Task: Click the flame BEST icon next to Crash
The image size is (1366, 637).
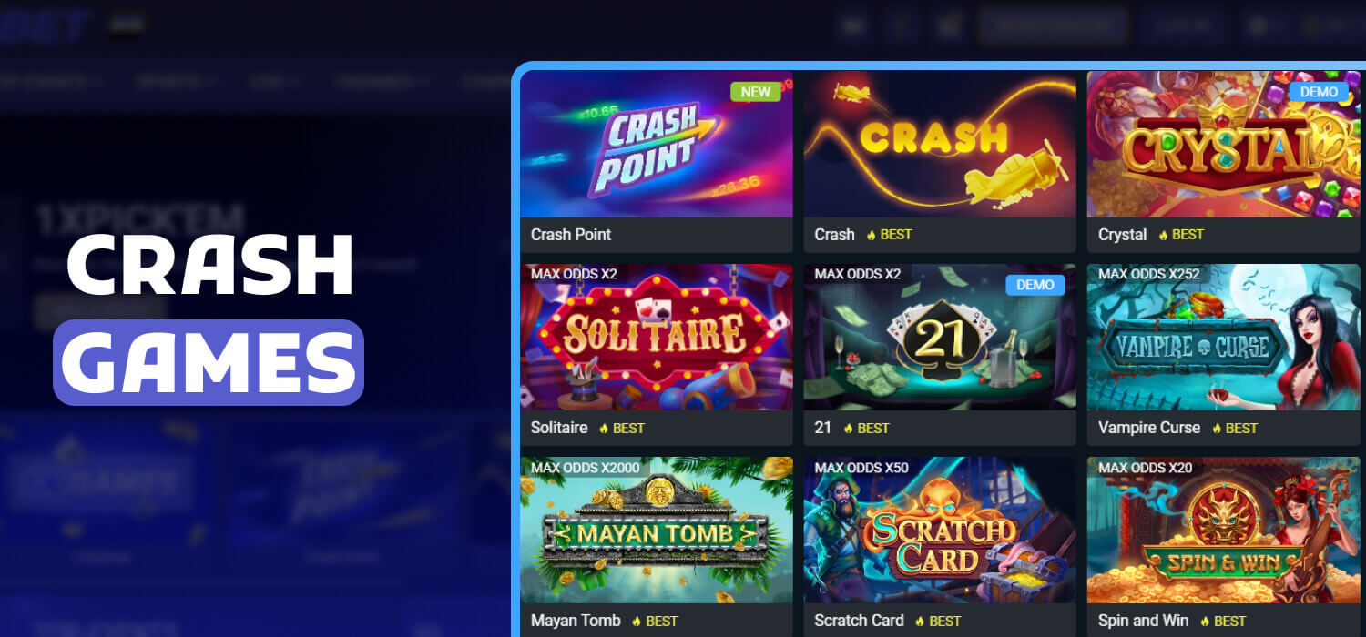Action: click(x=872, y=235)
